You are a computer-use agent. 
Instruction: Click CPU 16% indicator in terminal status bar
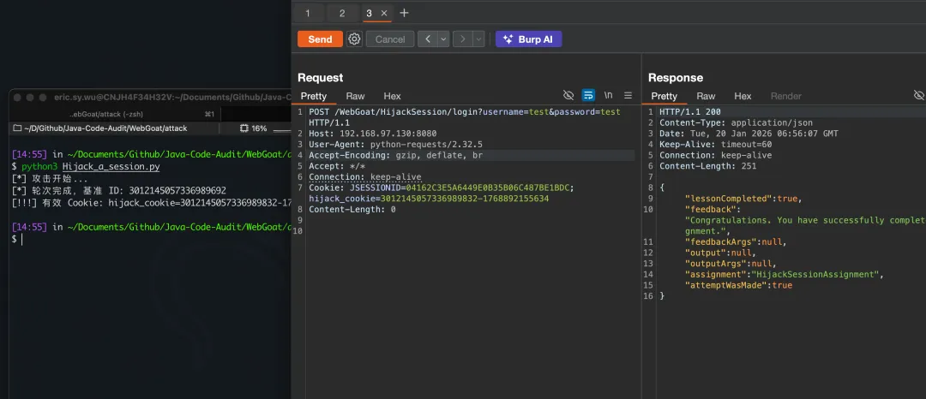[x=253, y=128]
